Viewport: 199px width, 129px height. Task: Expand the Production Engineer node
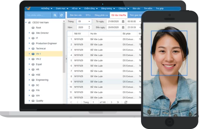(x=29, y=43)
